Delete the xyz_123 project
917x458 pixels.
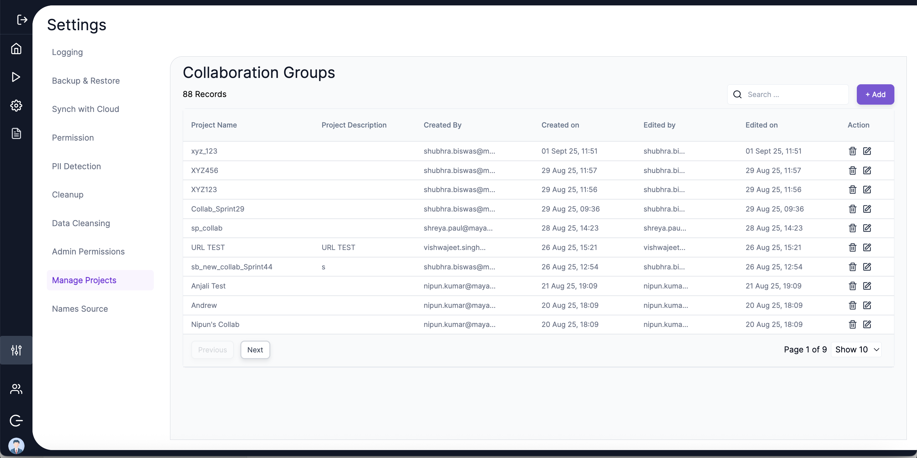point(852,151)
